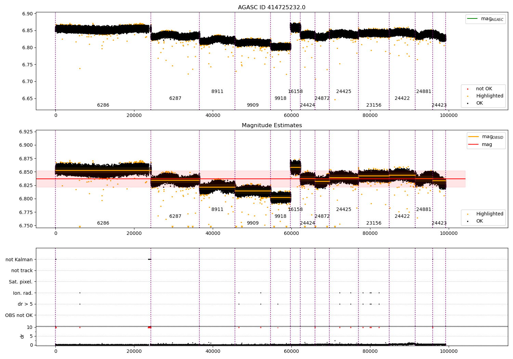Click obsid label 9909 in AGASC ID plot

click(253, 105)
